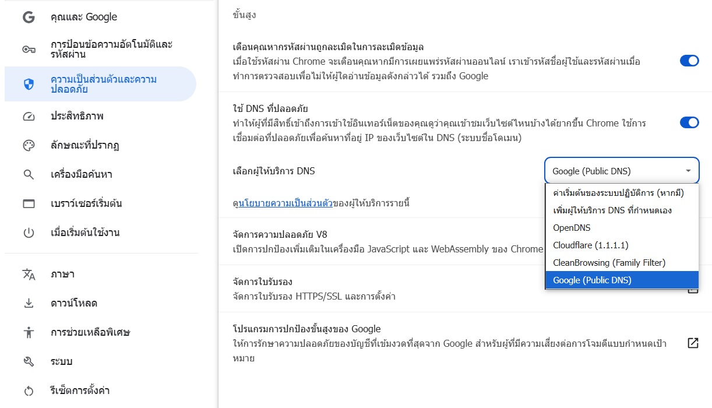Click the accessibility person icon

click(29, 333)
